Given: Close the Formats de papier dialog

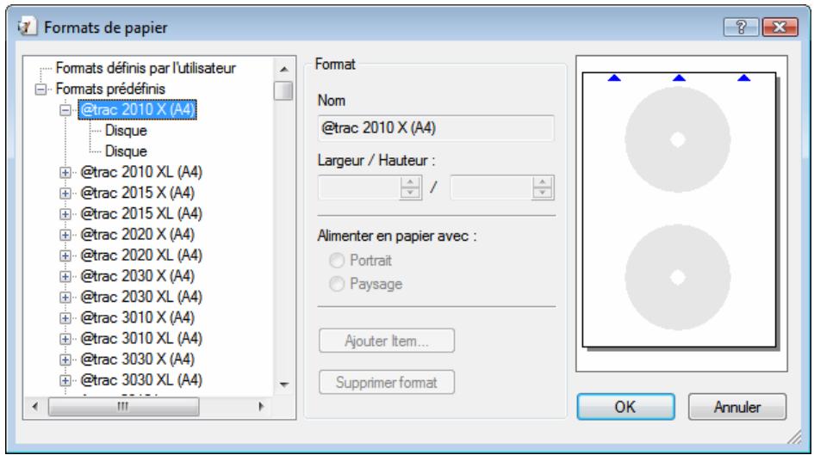Looking at the screenshot, I should [780, 27].
